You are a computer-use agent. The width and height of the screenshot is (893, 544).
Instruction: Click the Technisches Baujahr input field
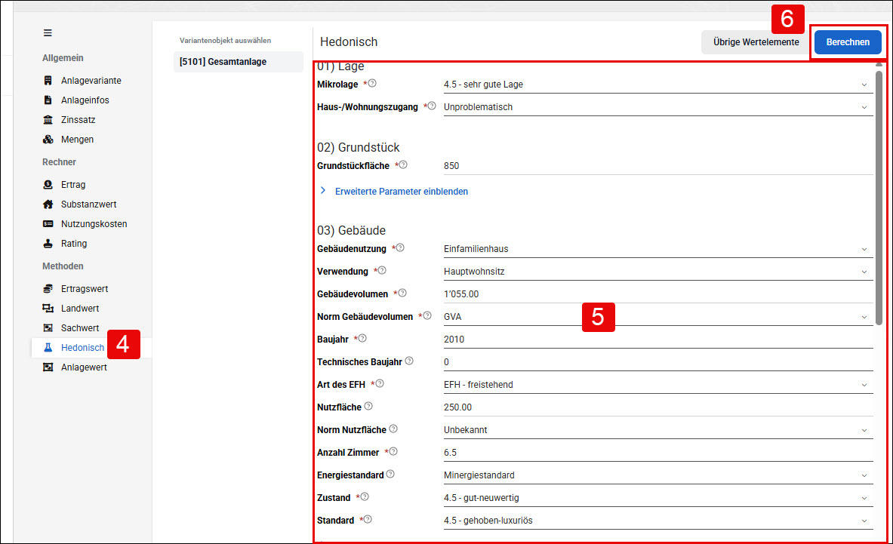(657, 362)
